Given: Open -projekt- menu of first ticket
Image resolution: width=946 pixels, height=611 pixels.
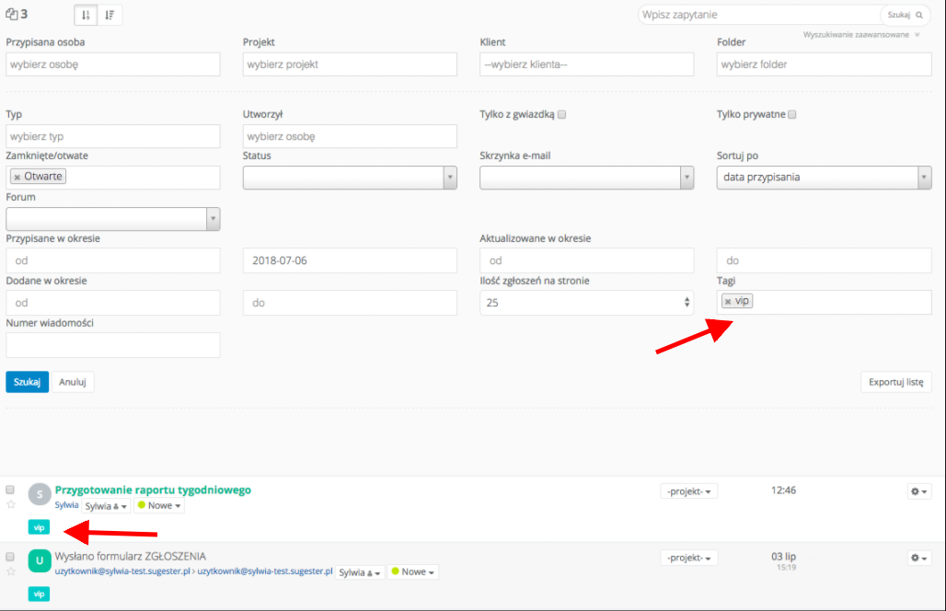Looking at the screenshot, I should point(689,491).
